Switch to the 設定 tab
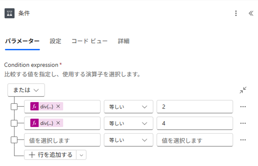Screen dimensions: 258x166 coord(55,41)
